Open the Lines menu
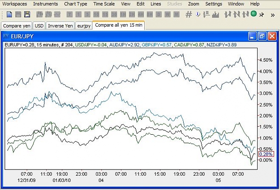Viewport: 280px width, 190px height. click(156, 4)
